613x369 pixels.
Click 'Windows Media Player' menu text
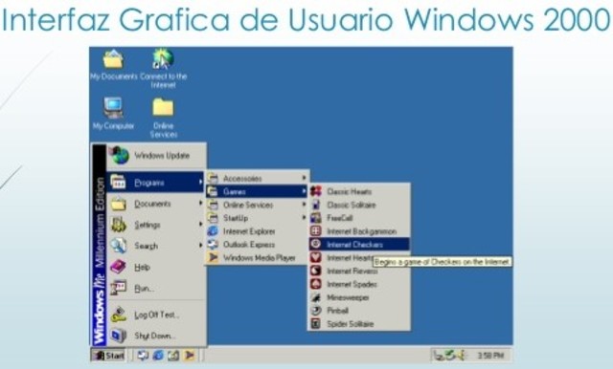tap(260, 258)
